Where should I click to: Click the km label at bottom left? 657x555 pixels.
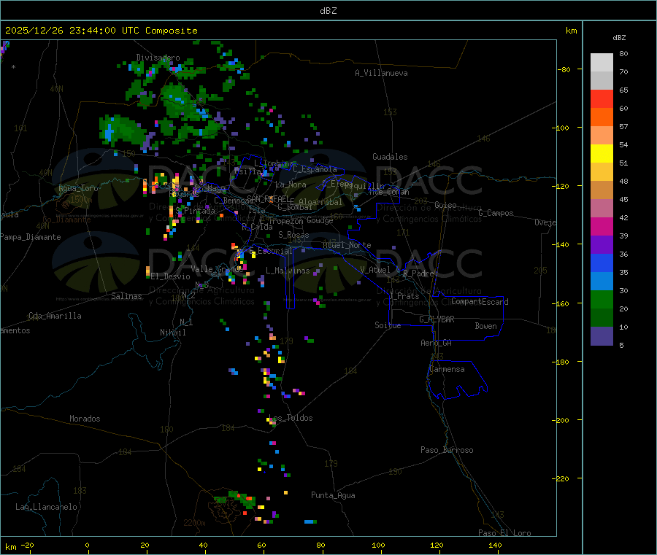pos(10,547)
